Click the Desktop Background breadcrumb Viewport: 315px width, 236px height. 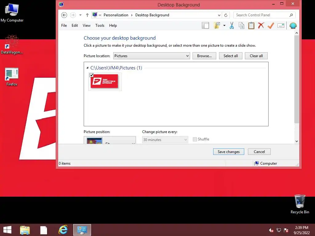pyautogui.click(x=152, y=15)
